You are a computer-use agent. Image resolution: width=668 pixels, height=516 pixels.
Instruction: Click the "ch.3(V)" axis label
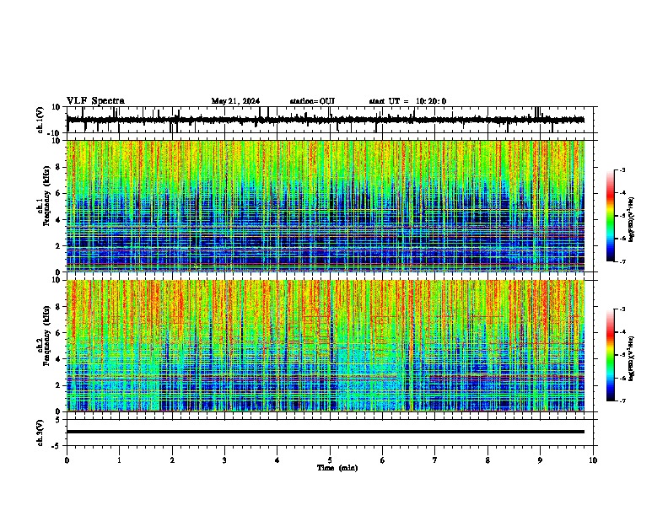click(40, 433)
